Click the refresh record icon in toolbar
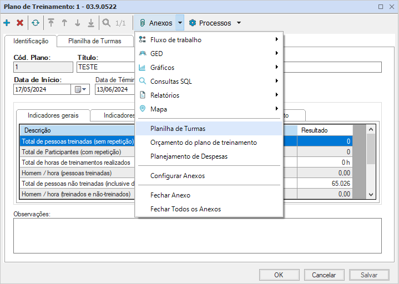This screenshot has width=399, height=284. pyautogui.click(x=36, y=23)
